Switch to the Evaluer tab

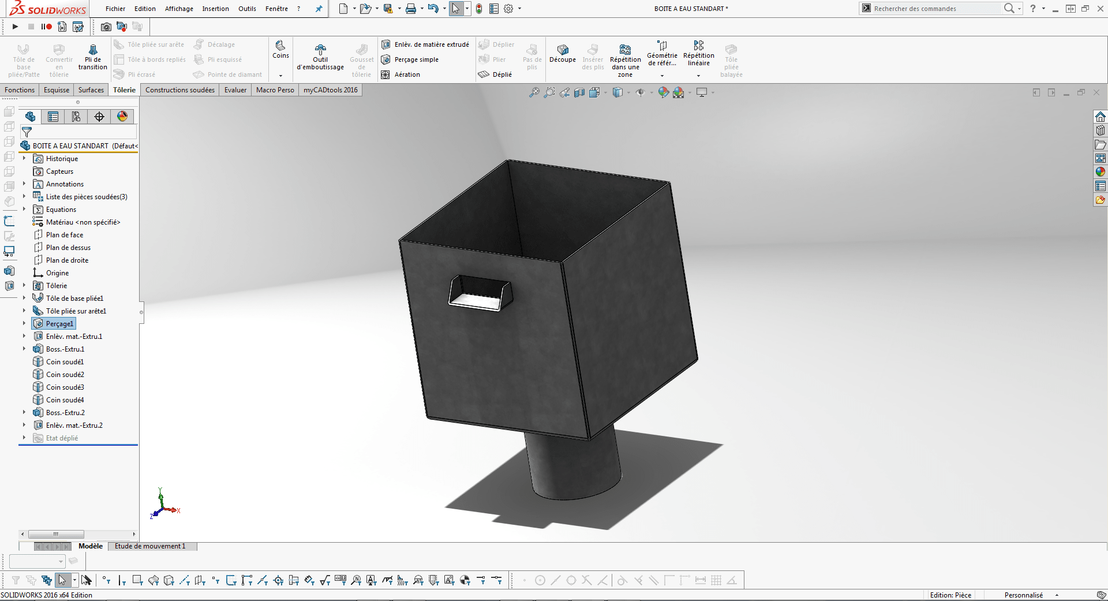pyautogui.click(x=235, y=90)
